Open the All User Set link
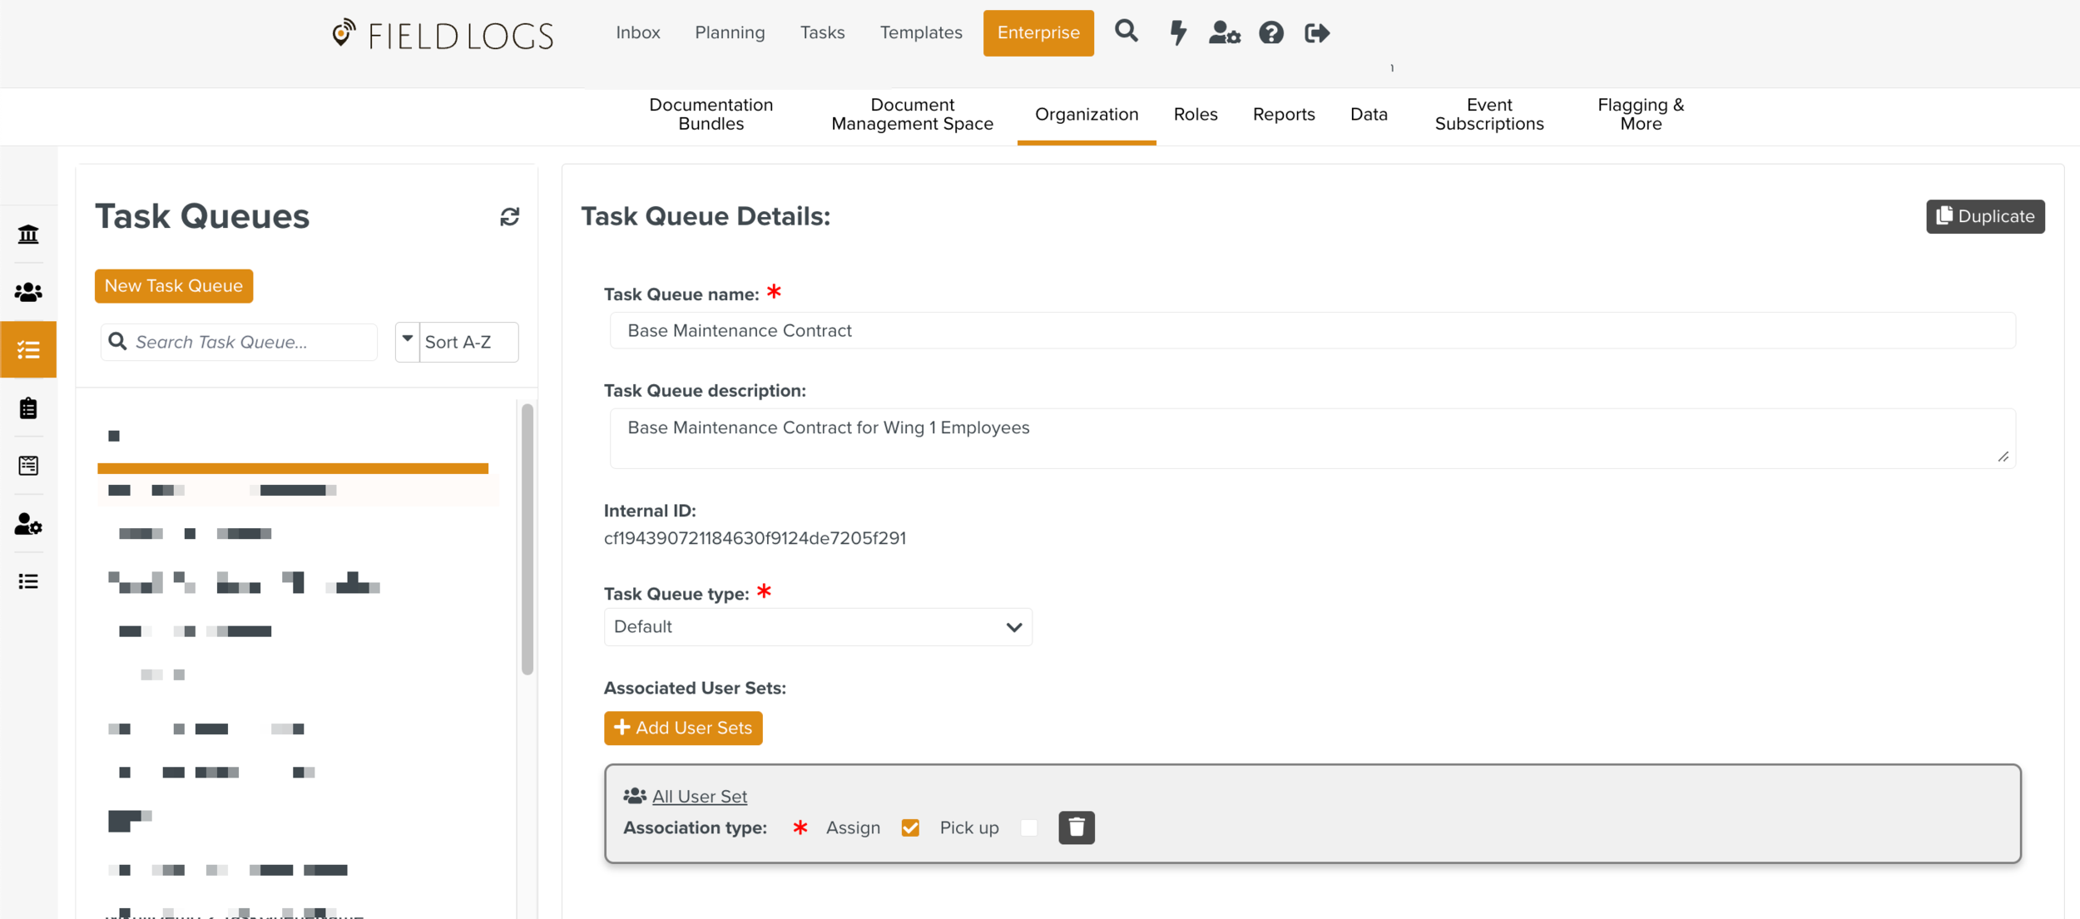This screenshot has height=919, width=2080. [699, 796]
